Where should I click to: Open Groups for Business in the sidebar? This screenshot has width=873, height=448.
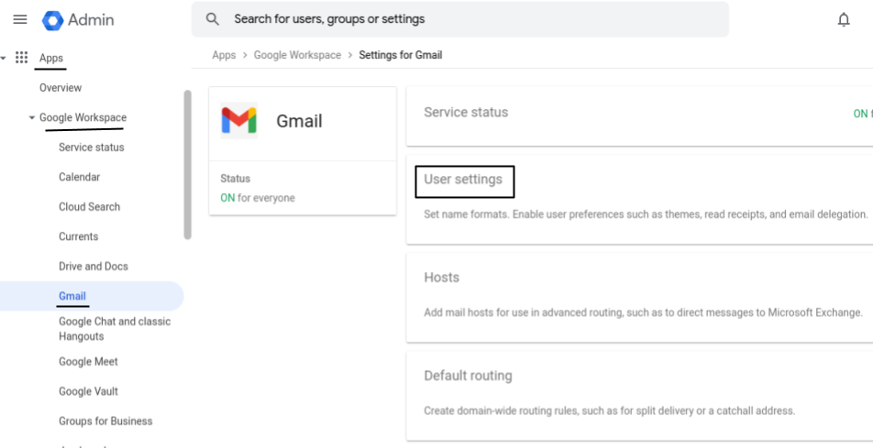pyautogui.click(x=105, y=421)
